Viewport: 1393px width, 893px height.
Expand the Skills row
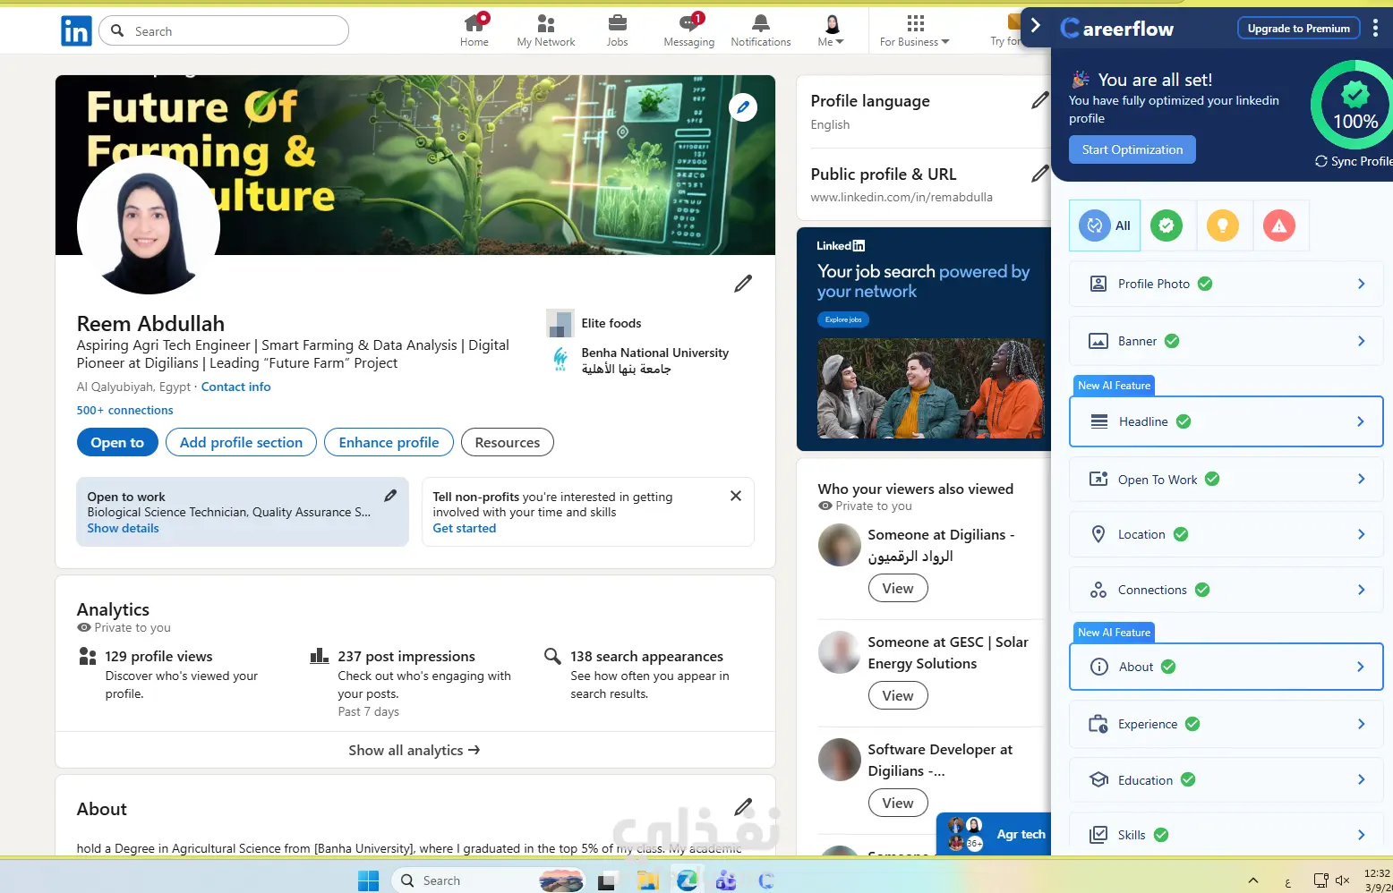click(x=1226, y=835)
